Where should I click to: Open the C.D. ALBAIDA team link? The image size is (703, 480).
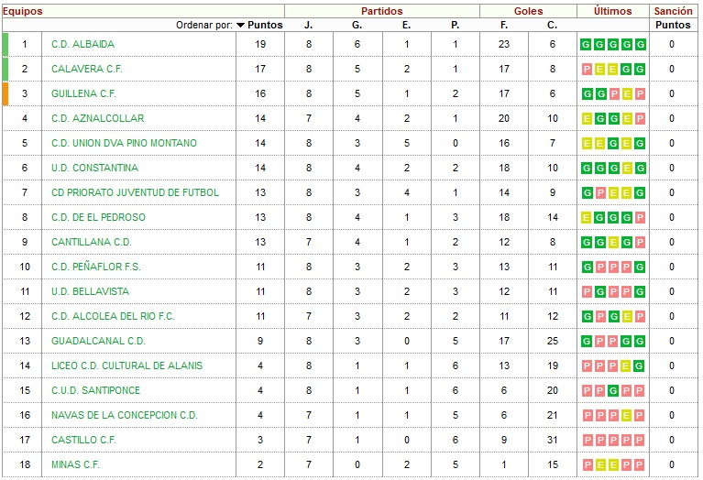[82, 44]
